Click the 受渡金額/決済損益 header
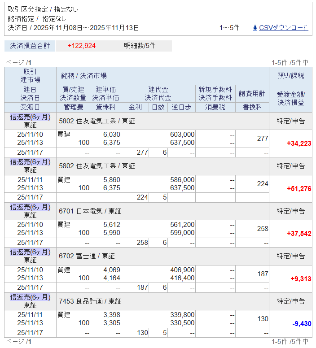Image resolution: width=316 pixels, height=348 pixels. (291, 99)
